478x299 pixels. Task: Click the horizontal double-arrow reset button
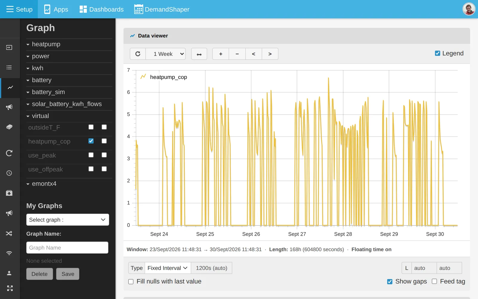click(199, 54)
